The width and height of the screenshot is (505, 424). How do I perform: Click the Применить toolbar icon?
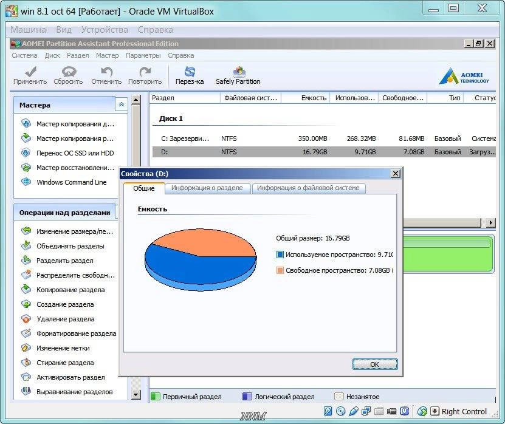click(30, 71)
